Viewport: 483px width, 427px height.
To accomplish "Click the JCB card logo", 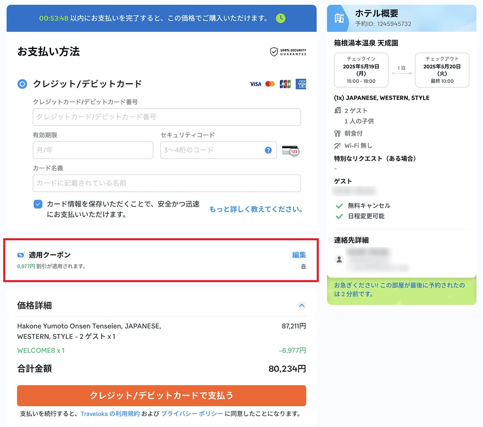I will [285, 84].
